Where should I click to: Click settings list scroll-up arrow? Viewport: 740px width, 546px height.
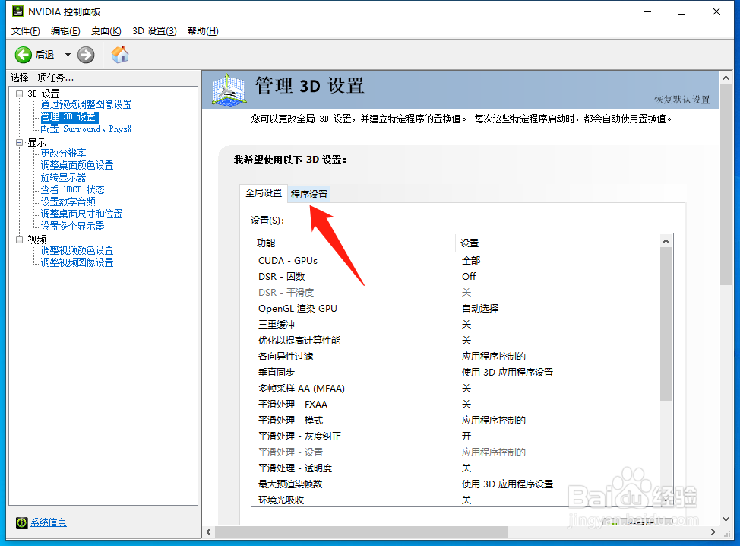666,241
